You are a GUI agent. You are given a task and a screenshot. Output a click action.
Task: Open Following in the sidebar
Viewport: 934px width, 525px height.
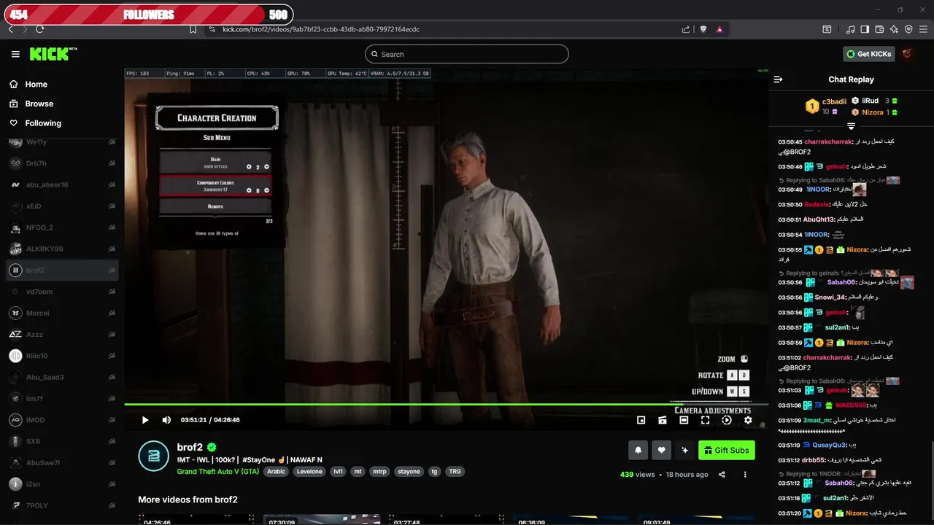tap(43, 123)
